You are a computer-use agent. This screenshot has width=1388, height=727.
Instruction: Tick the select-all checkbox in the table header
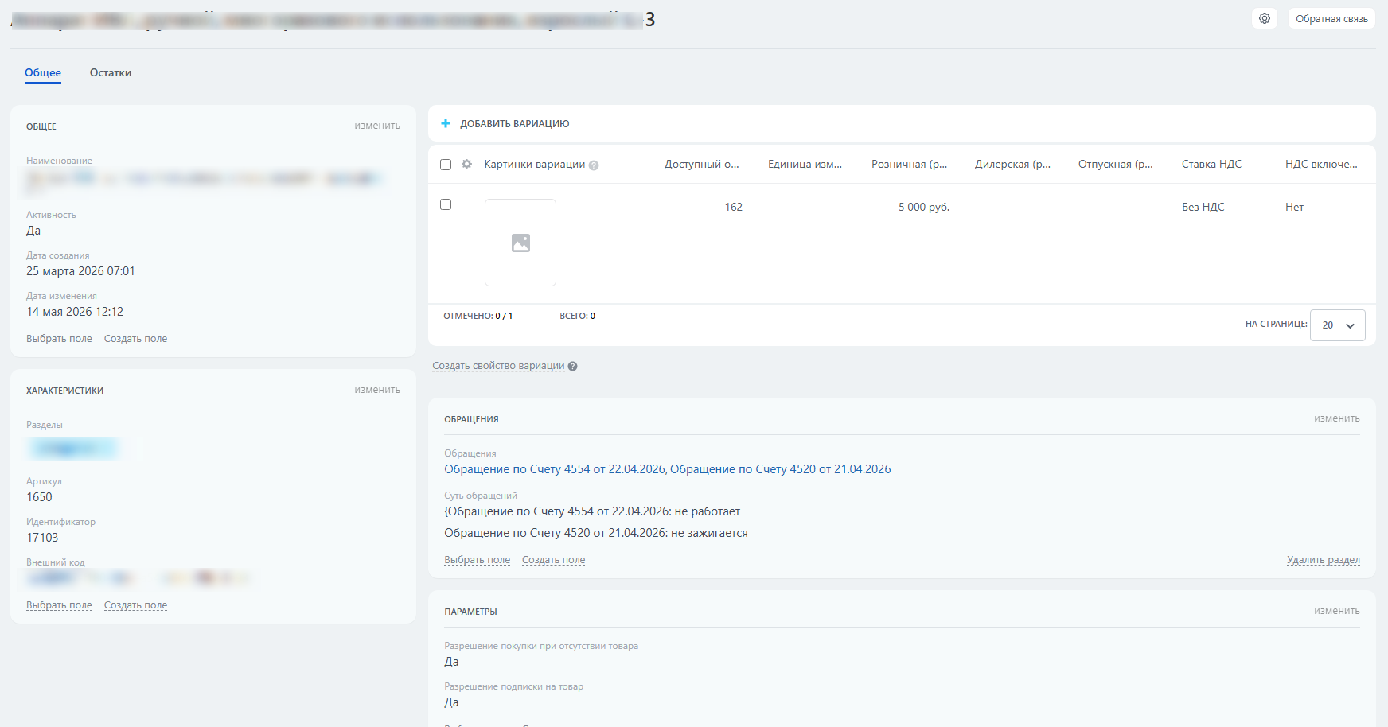pos(446,165)
